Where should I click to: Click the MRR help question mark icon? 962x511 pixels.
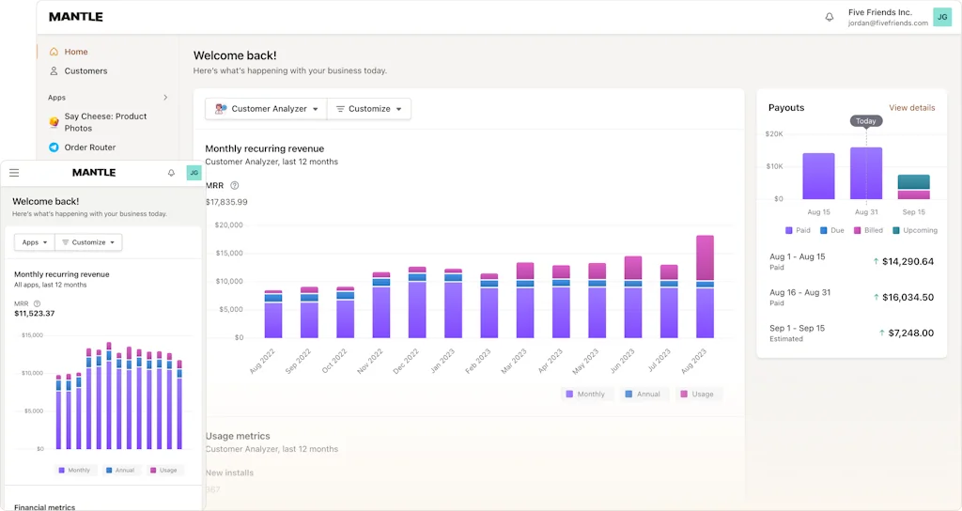235,186
